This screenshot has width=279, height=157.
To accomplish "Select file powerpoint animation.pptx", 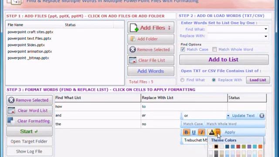I will [30, 51].
